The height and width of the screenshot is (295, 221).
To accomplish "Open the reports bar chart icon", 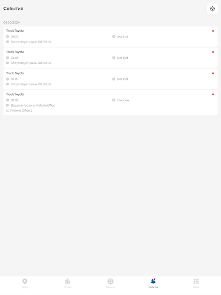I will (x=67, y=281).
